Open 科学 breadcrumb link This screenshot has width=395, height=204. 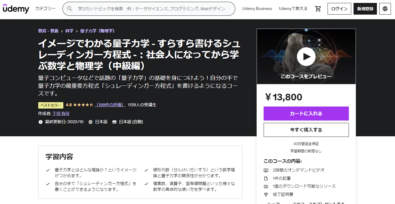click(x=69, y=31)
